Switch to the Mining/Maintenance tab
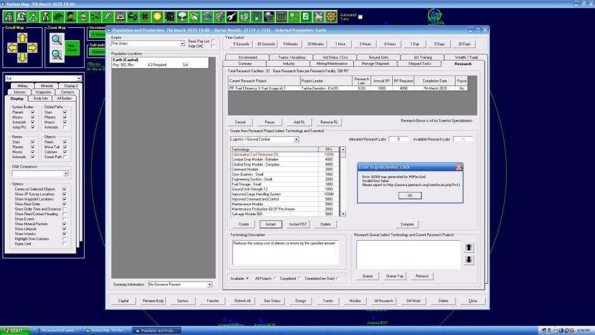The image size is (595, 335). [x=332, y=64]
